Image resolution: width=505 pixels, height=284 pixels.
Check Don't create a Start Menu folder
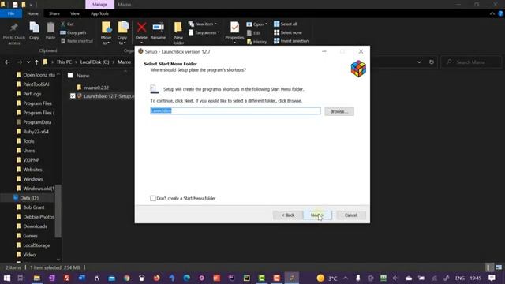[153, 198]
